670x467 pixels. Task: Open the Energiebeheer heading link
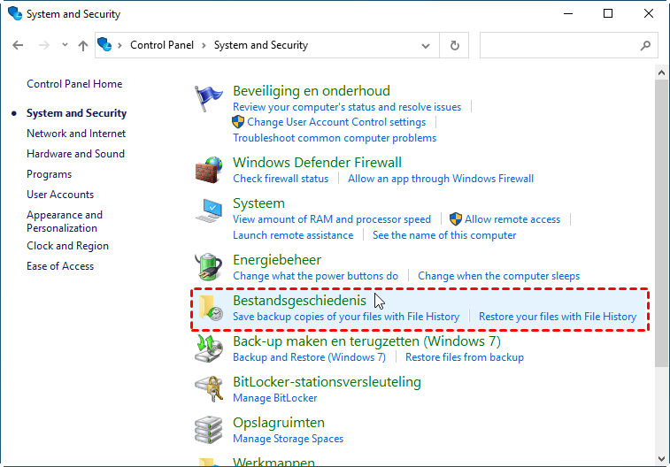pos(277,260)
